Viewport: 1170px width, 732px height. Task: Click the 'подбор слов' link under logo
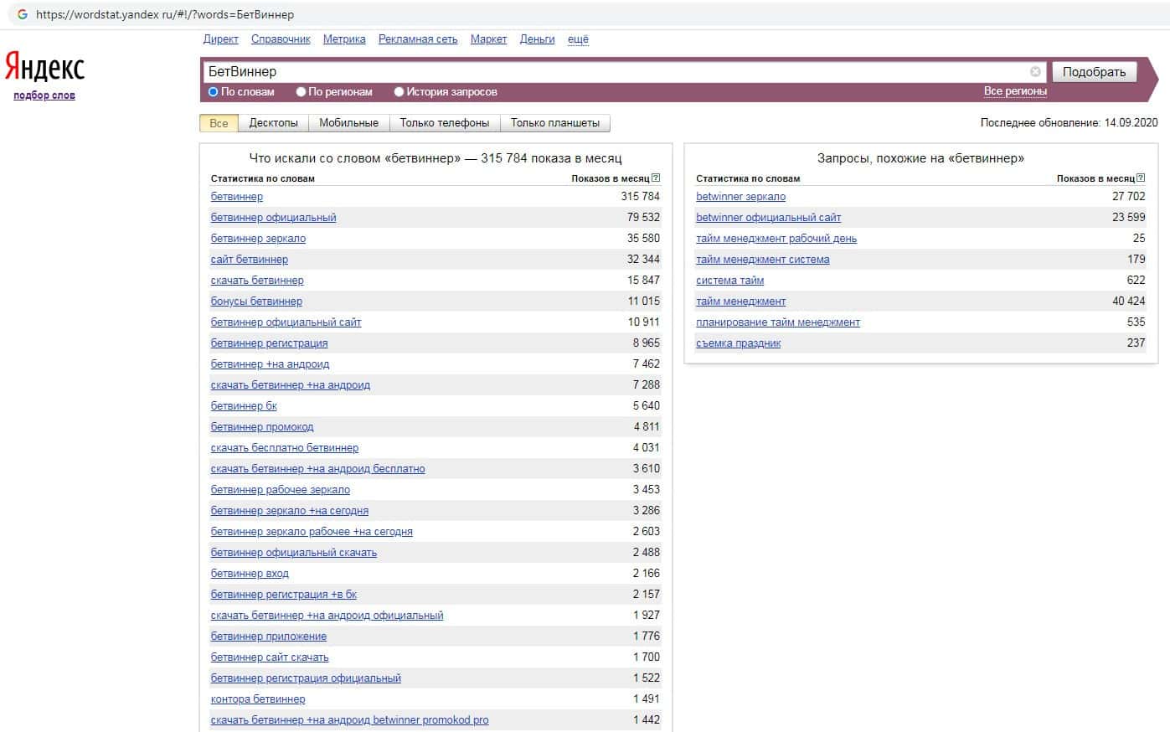point(44,95)
